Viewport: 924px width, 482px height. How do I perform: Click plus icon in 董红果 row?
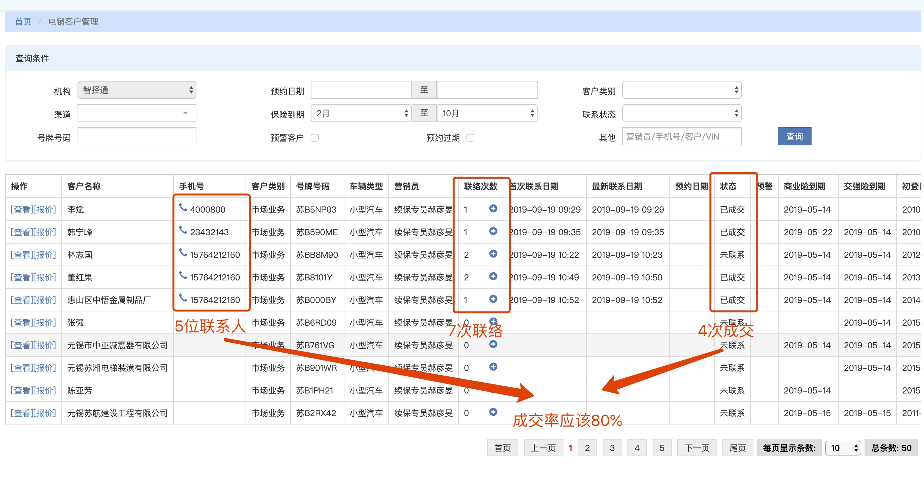click(x=493, y=276)
